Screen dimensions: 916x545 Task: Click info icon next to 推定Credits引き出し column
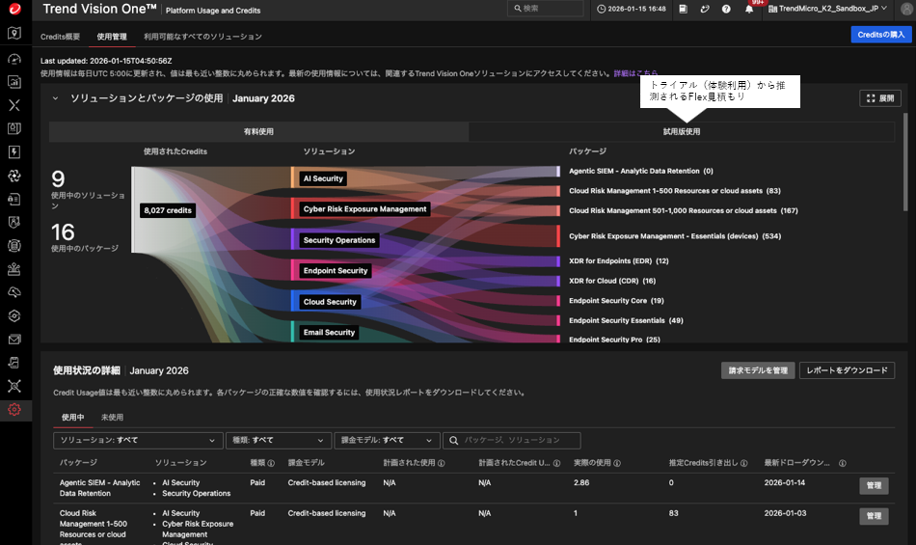tap(743, 463)
